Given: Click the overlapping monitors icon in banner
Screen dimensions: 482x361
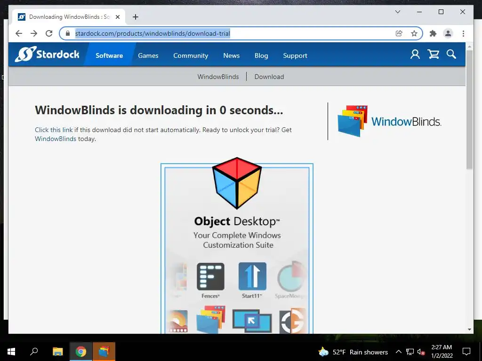Looking at the screenshot, I should tap(252, 321).
